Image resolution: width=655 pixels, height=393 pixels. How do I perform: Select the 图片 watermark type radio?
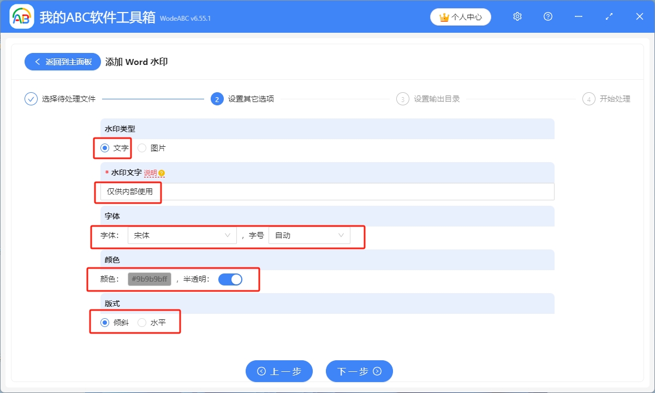pyautogui.click(x=141, y=147)
